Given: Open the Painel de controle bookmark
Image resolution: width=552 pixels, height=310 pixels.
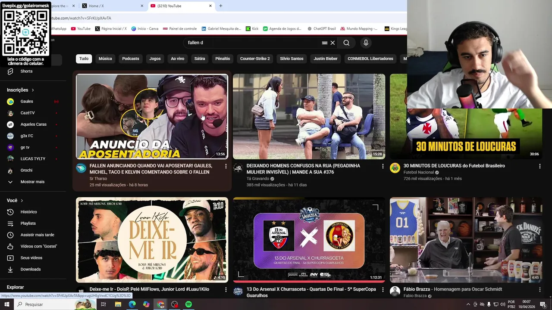Looking at the screenshot, I should pos(180,29).
